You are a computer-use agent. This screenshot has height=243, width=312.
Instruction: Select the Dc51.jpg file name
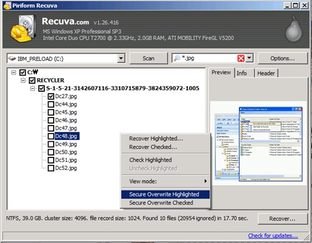point(66,160)
